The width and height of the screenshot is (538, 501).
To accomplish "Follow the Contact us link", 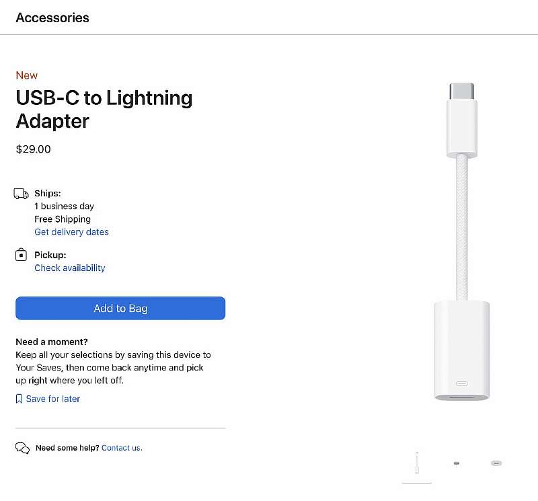I will (122, 448).
